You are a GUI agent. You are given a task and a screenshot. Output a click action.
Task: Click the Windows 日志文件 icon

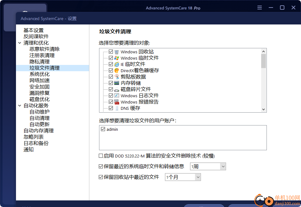[117, 95]
